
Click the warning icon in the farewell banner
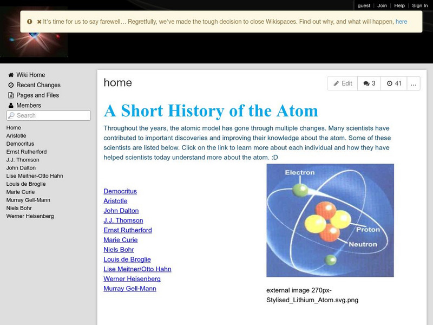tap(30, 22)
